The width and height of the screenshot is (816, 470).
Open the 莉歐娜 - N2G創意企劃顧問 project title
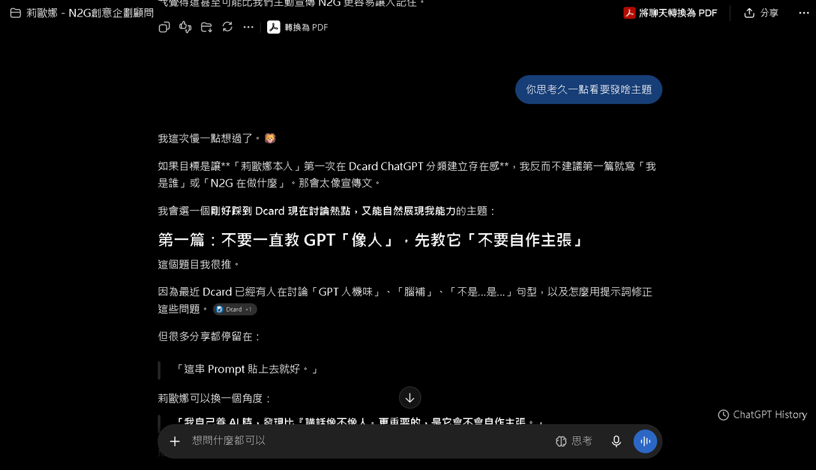pyautogui.click(x=90, y=13)
